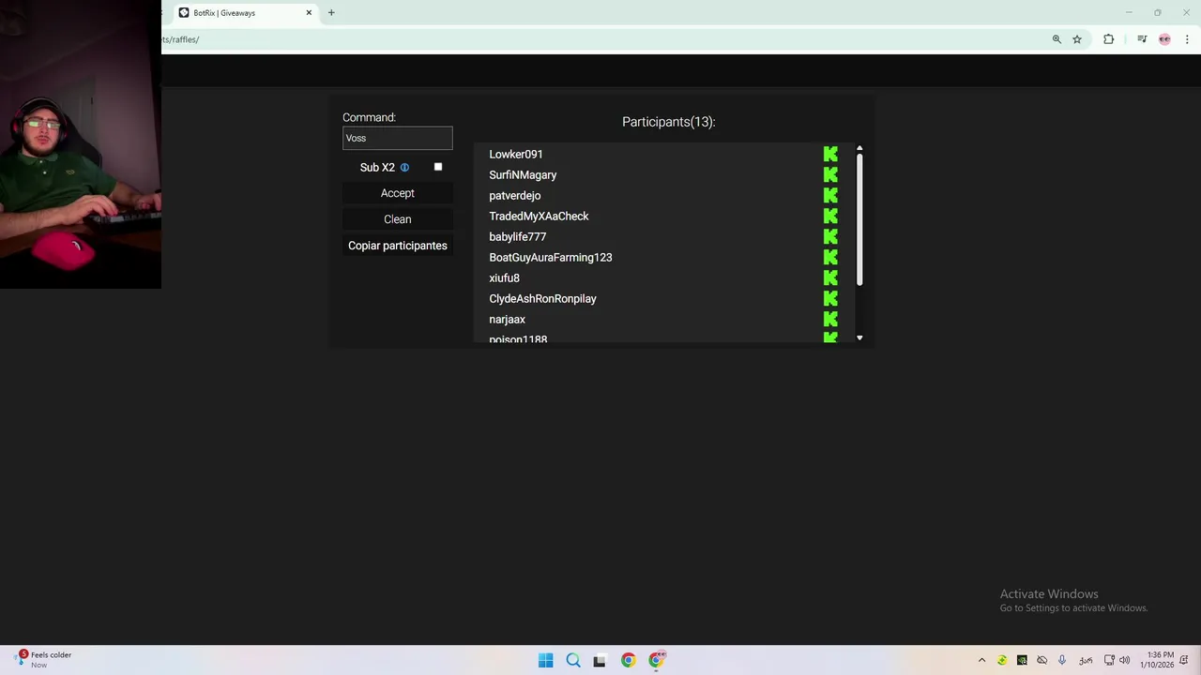The height and width of the screenshot is (675, 1201).
Task: Open the black terminal app on taskbar
Action: tap(600, 660)
